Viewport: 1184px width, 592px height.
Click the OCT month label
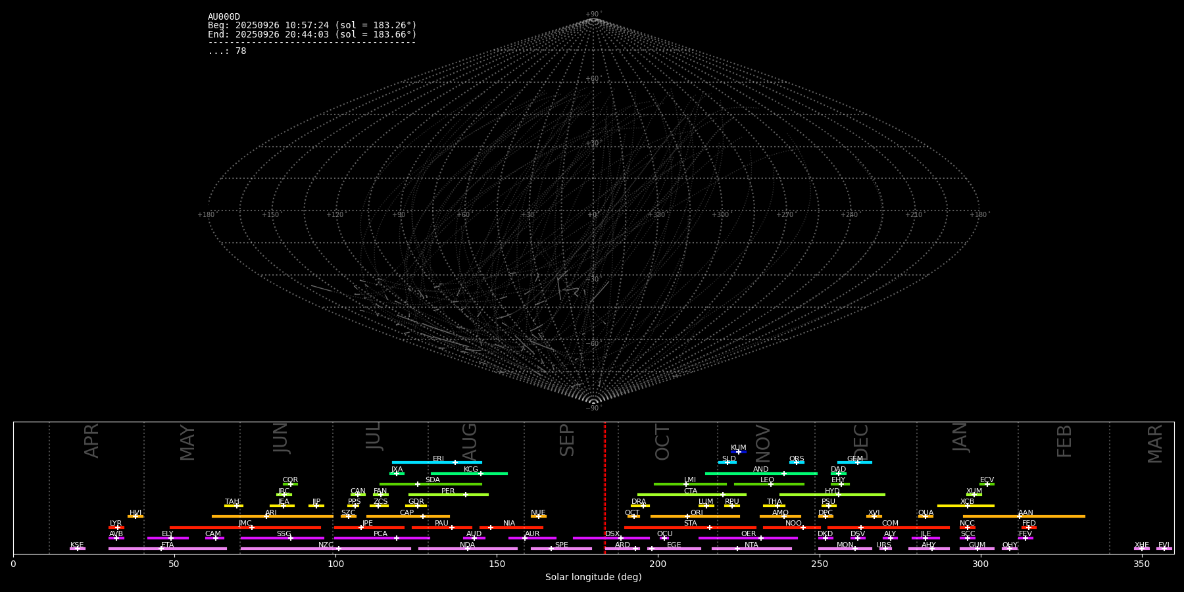pyautogui.click(x=662, y=442)
